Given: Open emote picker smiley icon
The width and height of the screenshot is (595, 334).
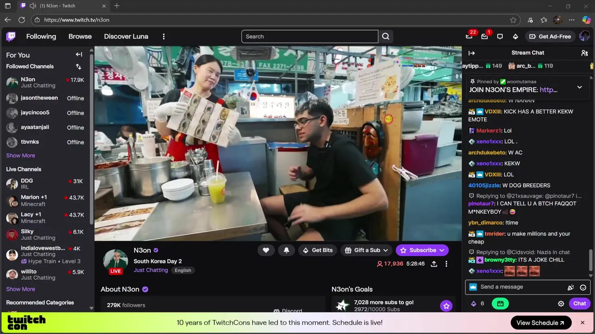Looking at the screenshot, I should (x=583, y=287).
